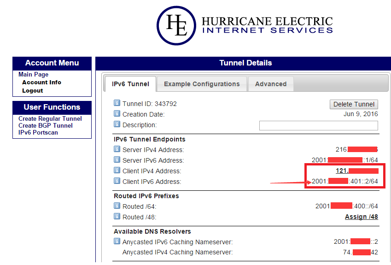Go to IPv6 Portscan
The width and height of the screenshot is (391, 265).
tap(38, 133)
